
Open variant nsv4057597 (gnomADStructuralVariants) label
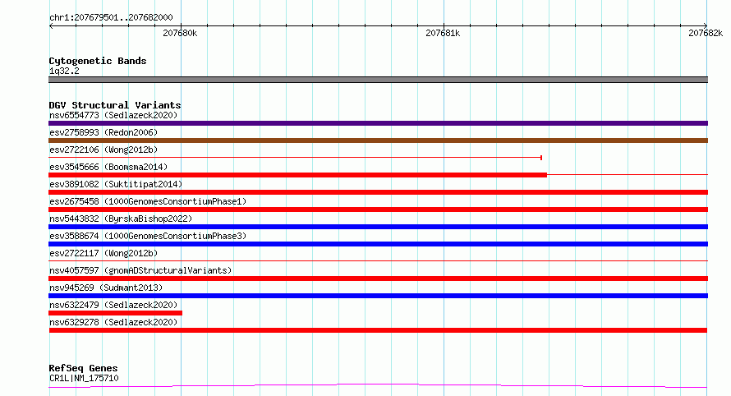click(140, 270)
